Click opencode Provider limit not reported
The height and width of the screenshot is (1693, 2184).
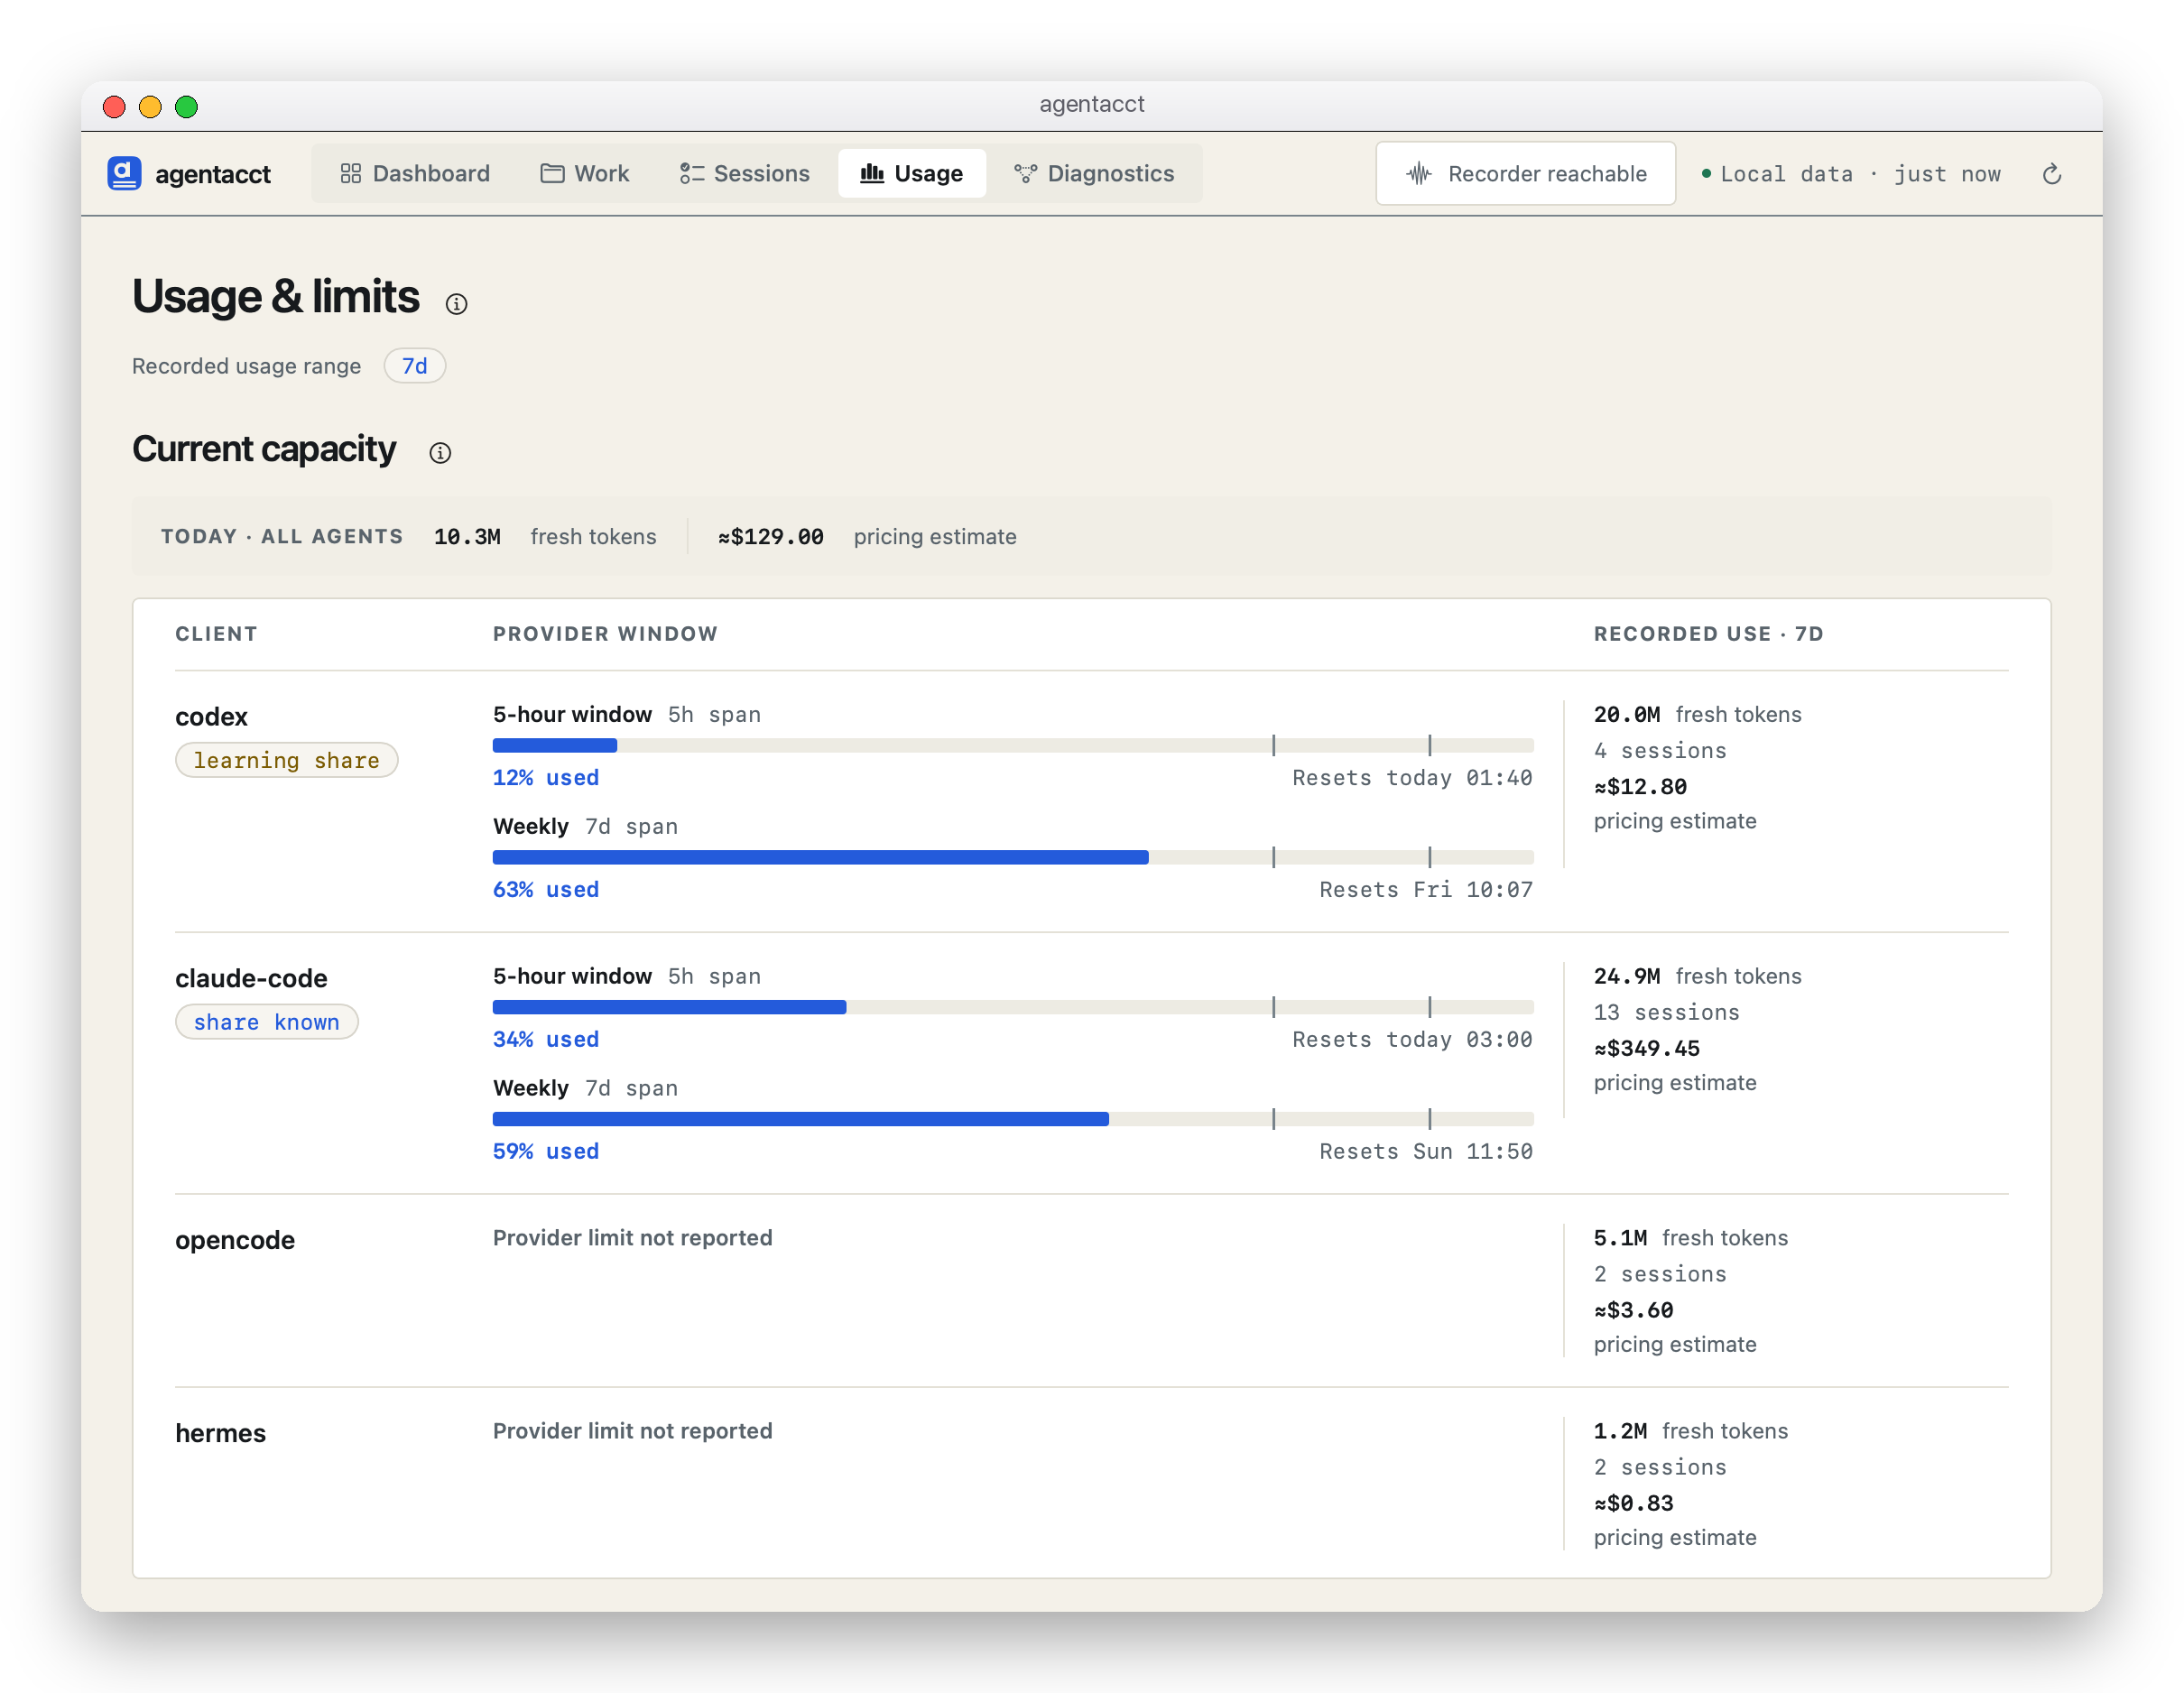(632, 1238)
